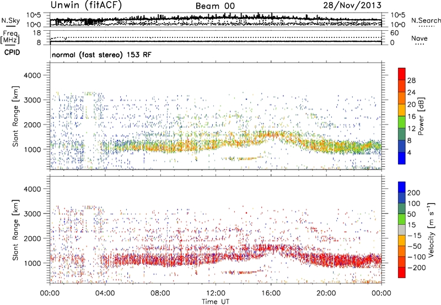The image size is (441, 305).
Task: Click the power panel 'Slant Range [km]' label
Action: [16, 116]
